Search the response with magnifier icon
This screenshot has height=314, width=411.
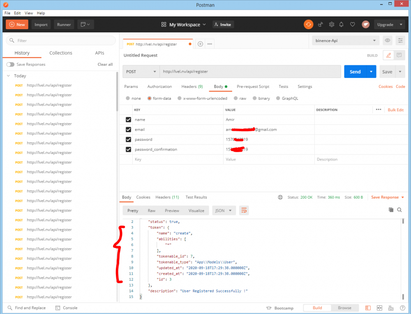point(399,210)
